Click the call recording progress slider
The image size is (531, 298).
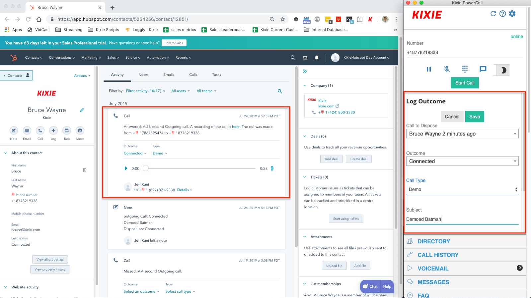pos(145,168)
